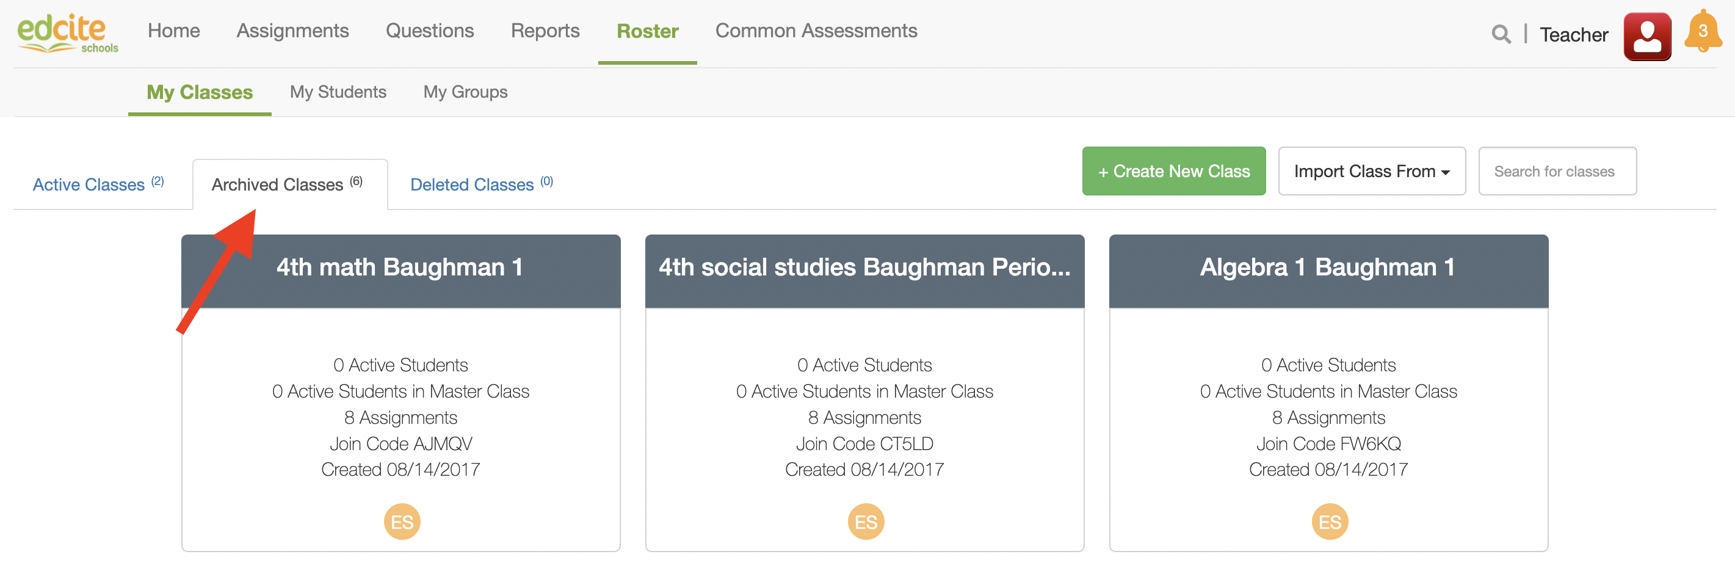Click ES badge on 4th social studies card

click(866, 522)
